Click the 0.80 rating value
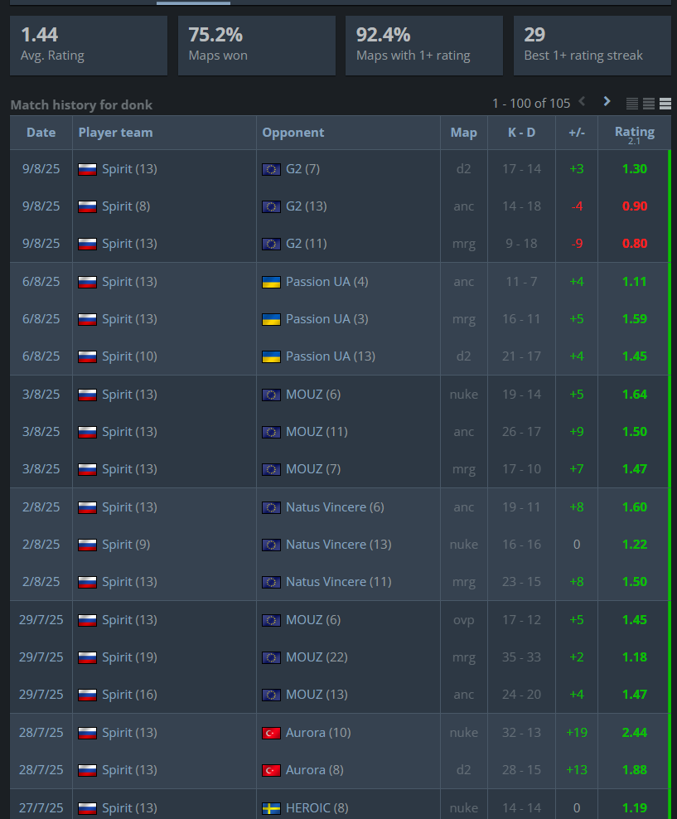The image size is (677, 819). tap(634, 244)
